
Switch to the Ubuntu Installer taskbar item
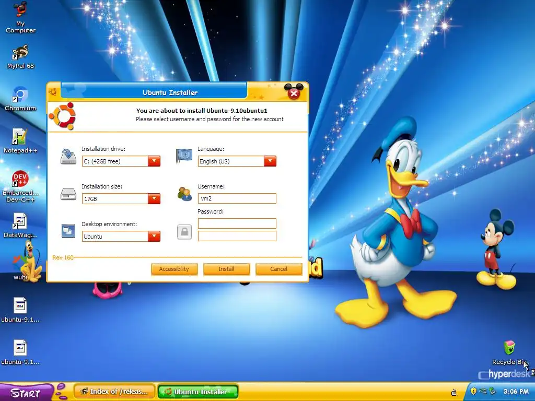198,392
